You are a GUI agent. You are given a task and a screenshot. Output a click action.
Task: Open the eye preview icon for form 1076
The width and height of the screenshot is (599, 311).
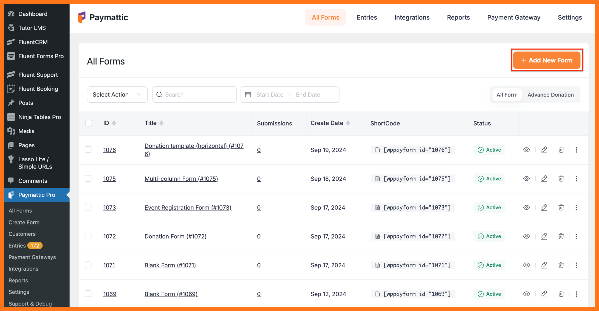pos(527,150)
